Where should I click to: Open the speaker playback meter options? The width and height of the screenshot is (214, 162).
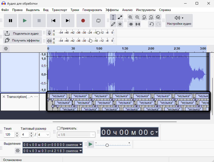click(49, 41)
